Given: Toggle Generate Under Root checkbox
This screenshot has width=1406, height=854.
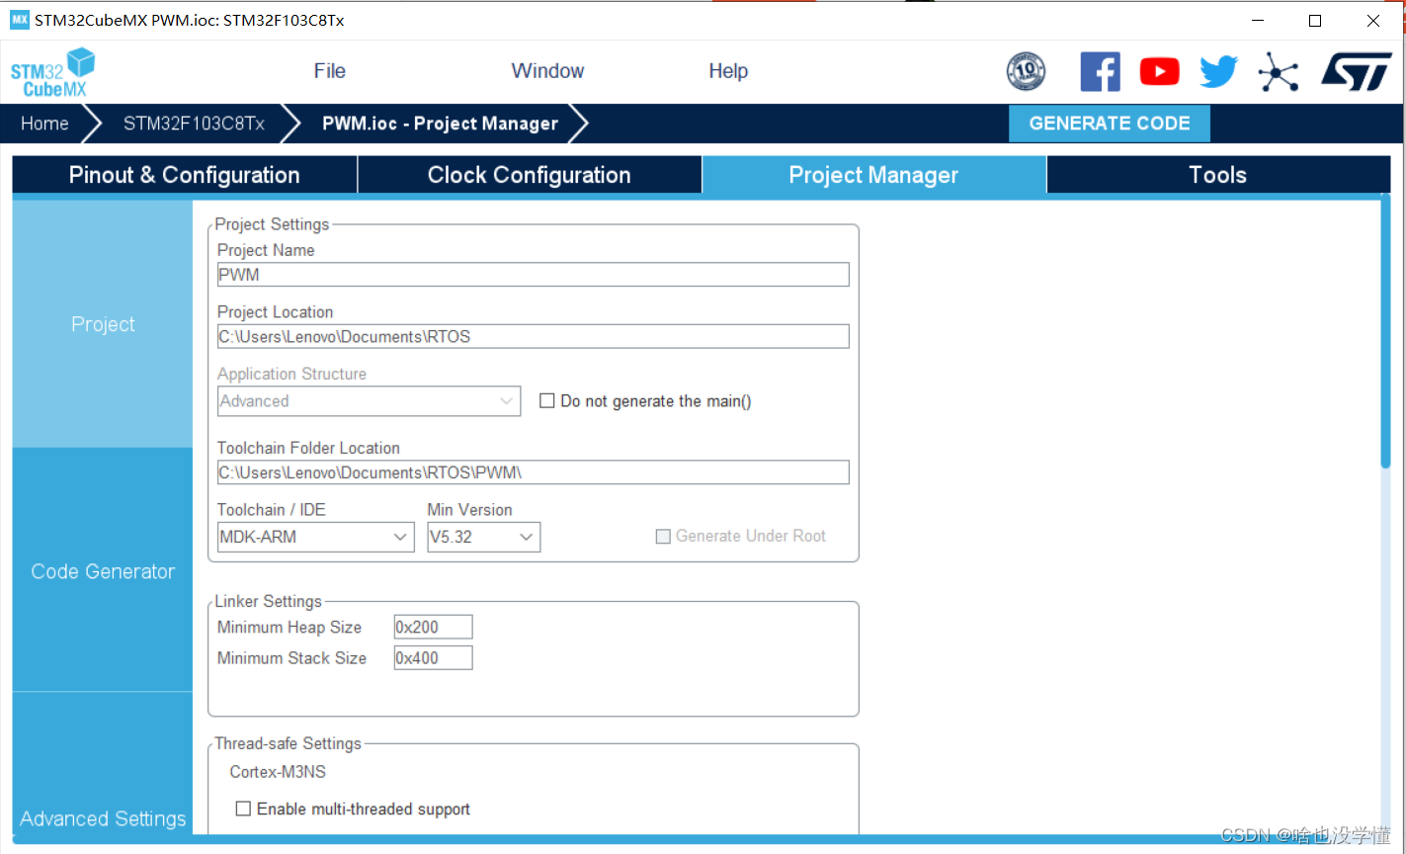Looking at the screenshot, I should 663,537.
